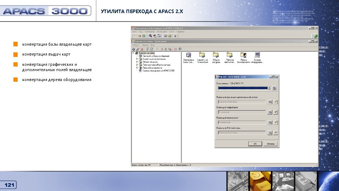Open the Правка menu in the Explorer window
This screenshot has height=191, width=339.
click(x=145, y=45)
